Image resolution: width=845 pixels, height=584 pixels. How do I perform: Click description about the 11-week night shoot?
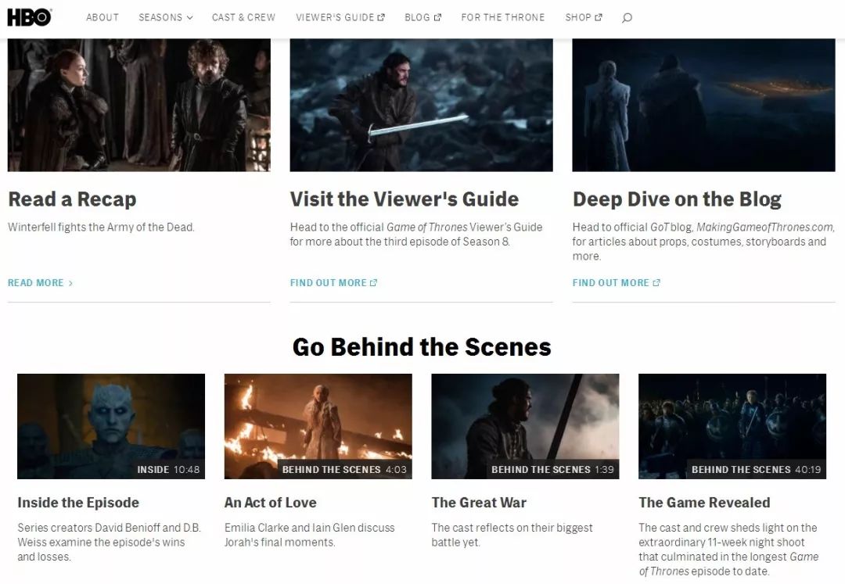click(x=728, y=550)
